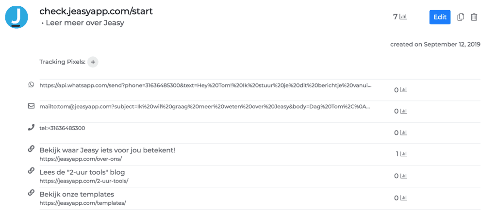Open 'Lees de 2-uur tools blog' entry
This screenshot has width=497, height=215.
pos(82,172)
